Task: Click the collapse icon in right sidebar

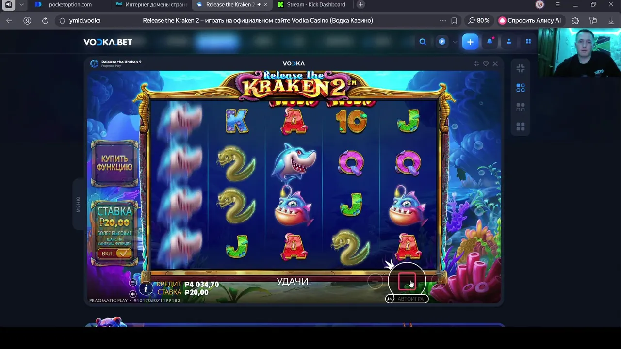Action: [x=521, y=68]
